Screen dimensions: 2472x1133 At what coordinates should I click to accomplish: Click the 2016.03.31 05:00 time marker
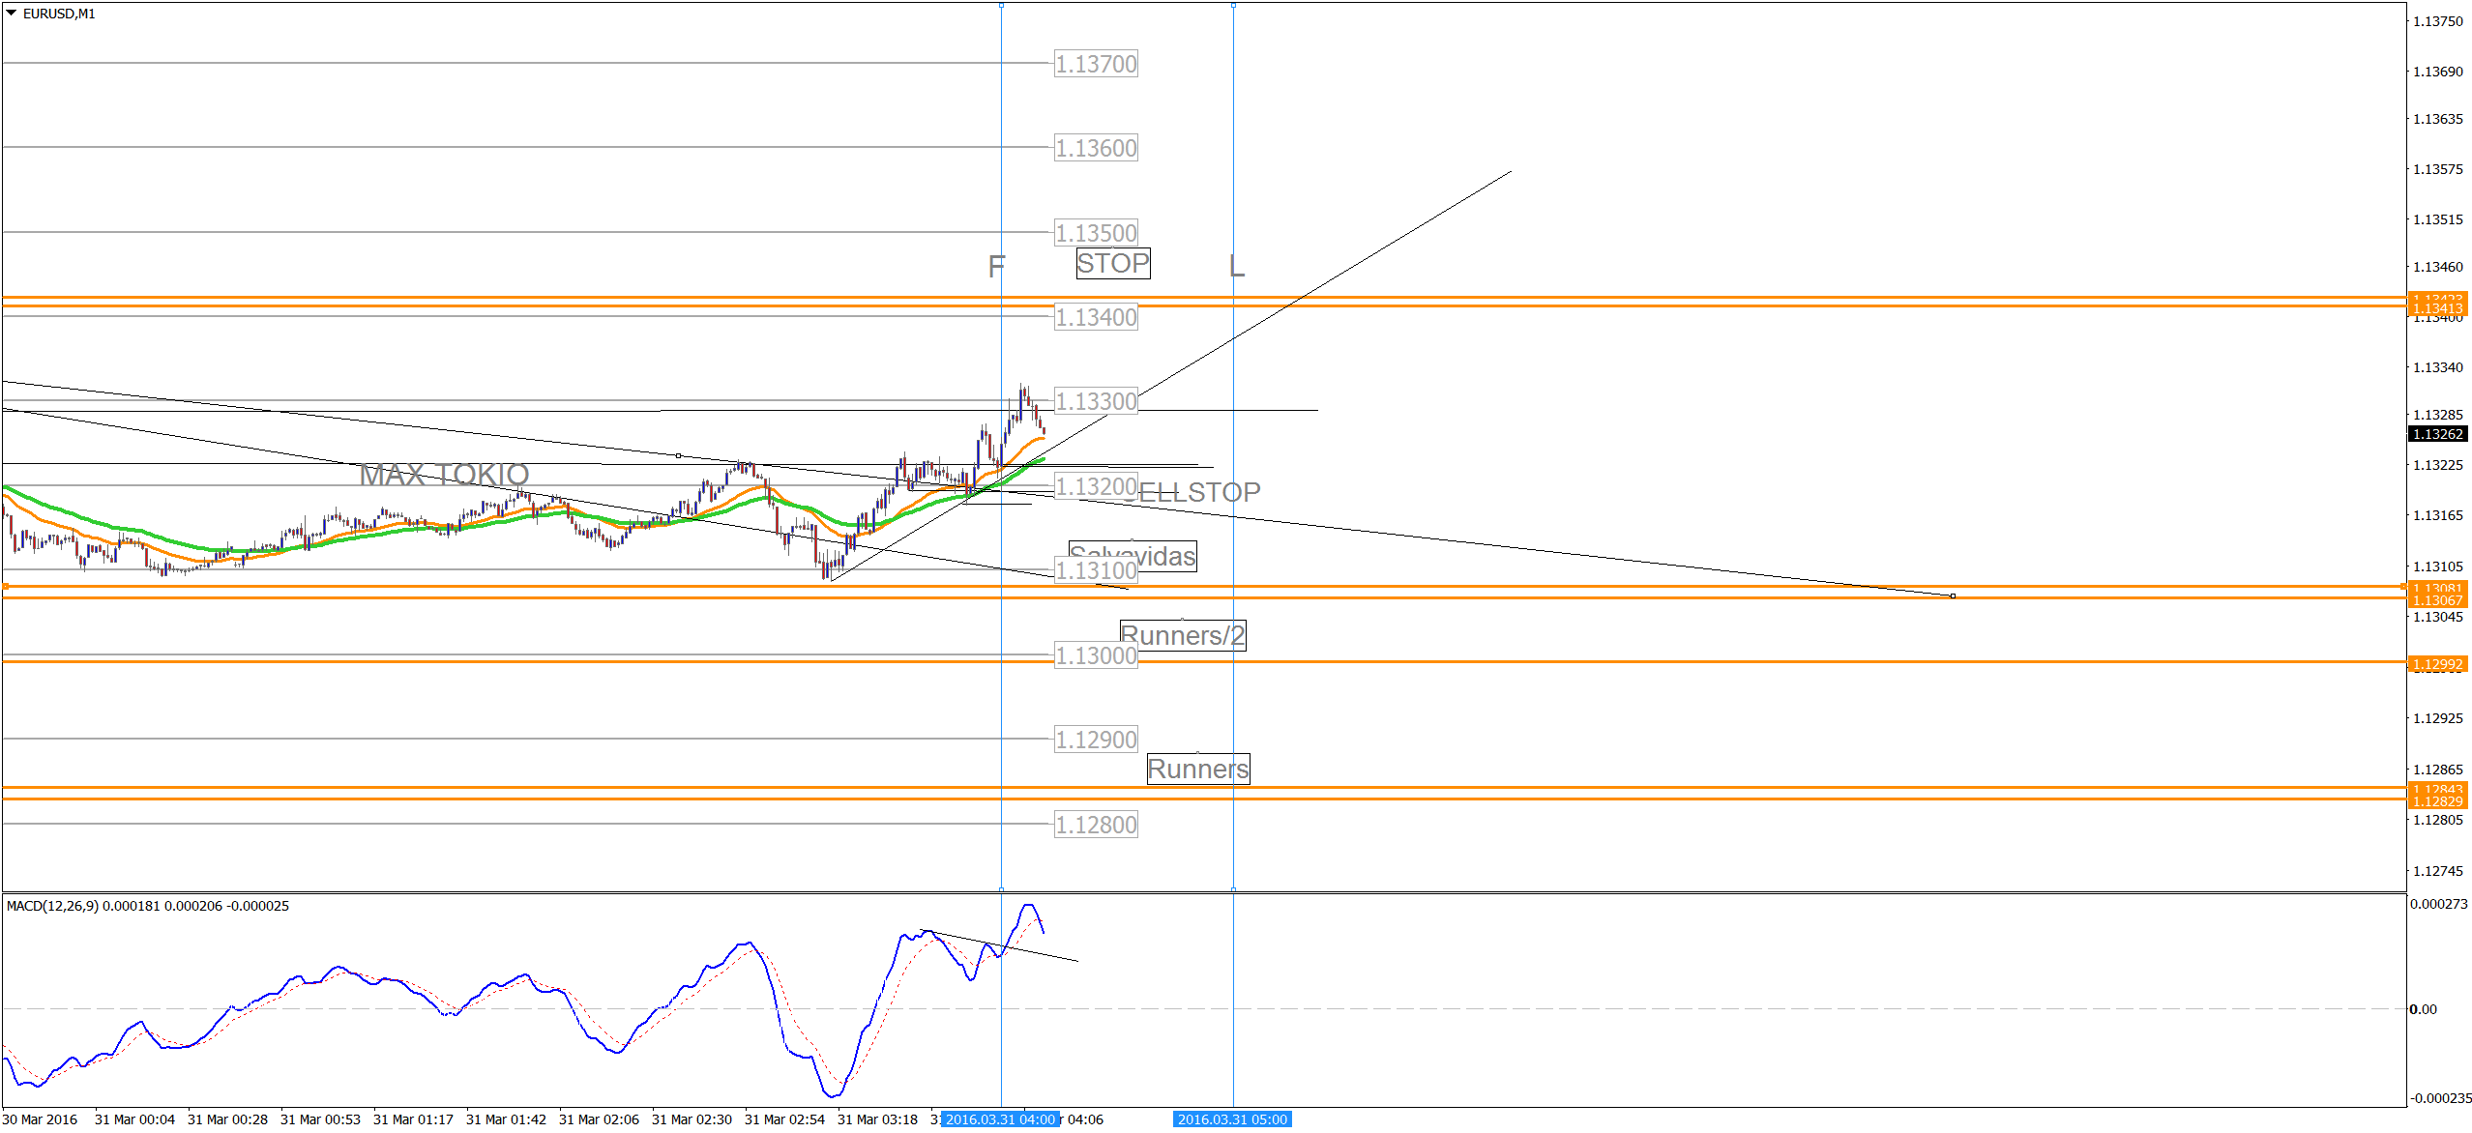1232,1119
